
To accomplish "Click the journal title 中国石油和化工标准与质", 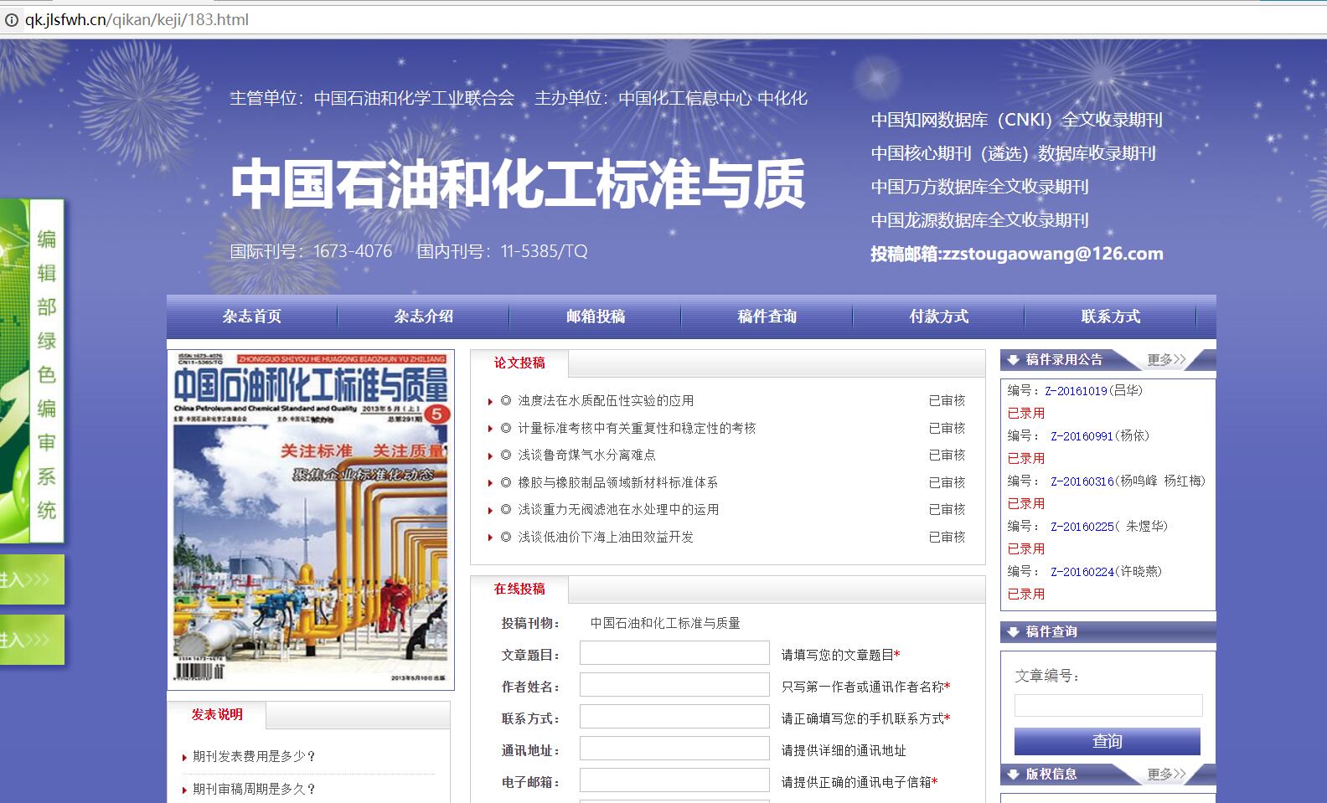I will tap(518, 184).
